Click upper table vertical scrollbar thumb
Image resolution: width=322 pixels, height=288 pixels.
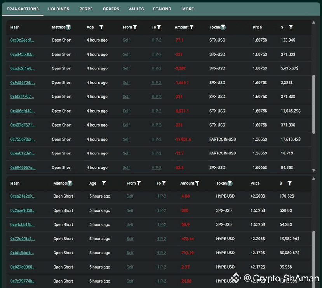click(x=313, y=104)
